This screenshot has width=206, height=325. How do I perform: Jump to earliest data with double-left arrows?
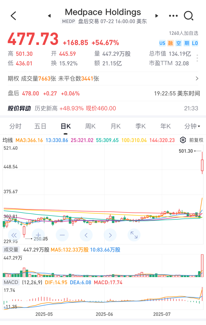[x=14, y=235]
